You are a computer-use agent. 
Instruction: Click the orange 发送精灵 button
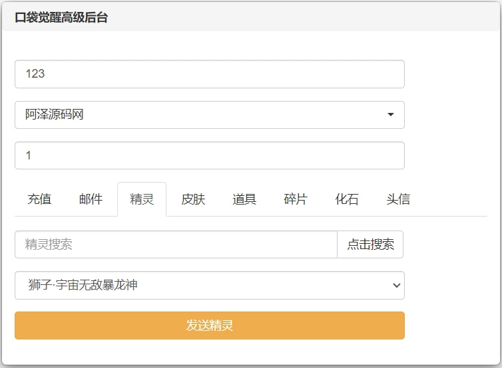209,325
